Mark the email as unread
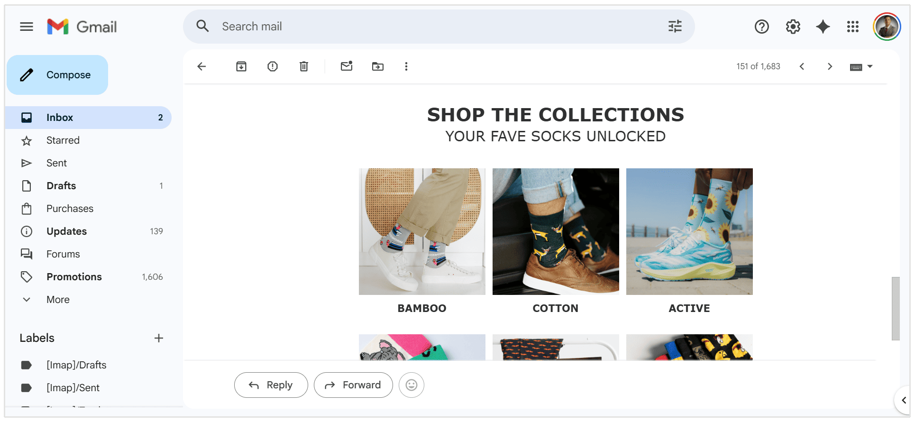915x422 pixels. pos(346,66)
